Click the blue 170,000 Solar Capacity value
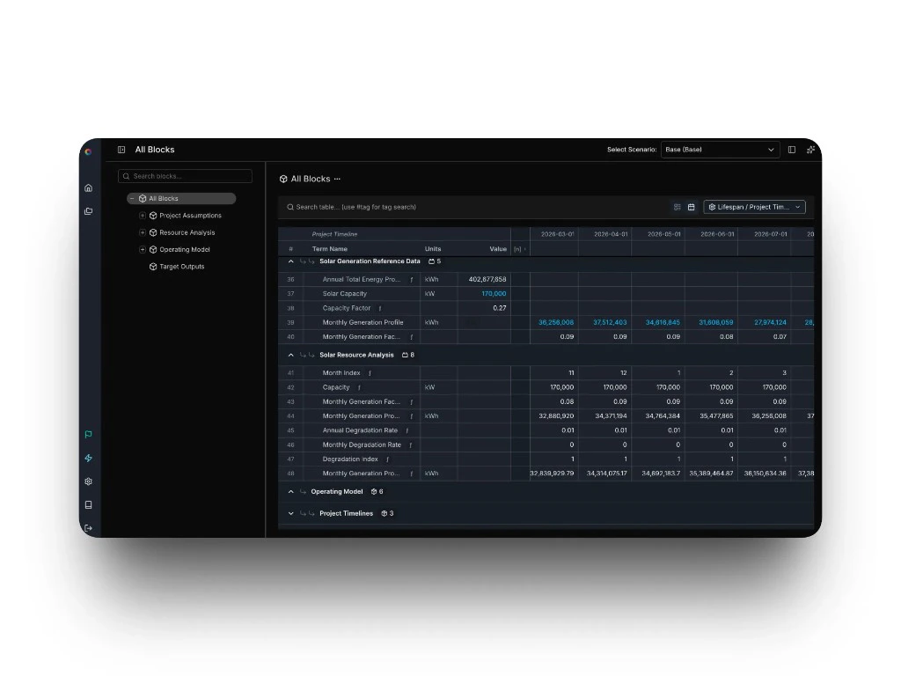 point(492,293)
